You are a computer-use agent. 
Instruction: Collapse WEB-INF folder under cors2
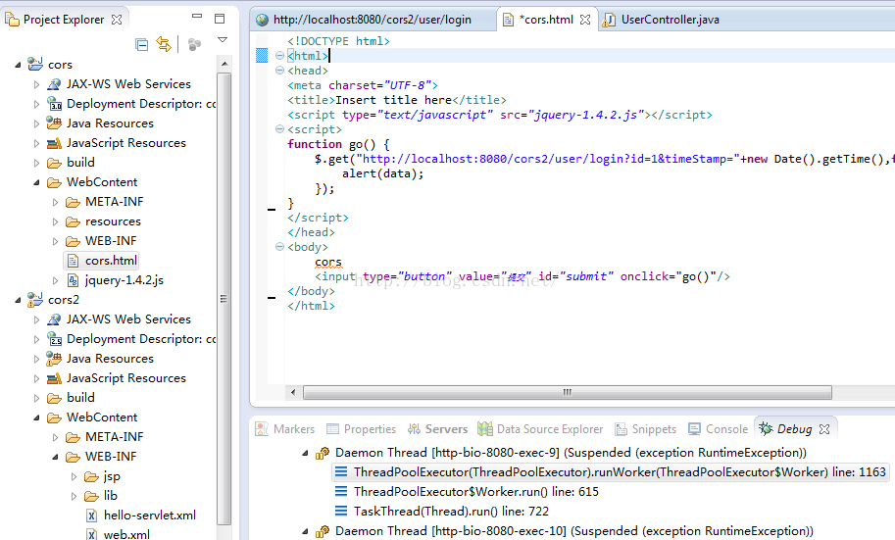click(55, 457)
